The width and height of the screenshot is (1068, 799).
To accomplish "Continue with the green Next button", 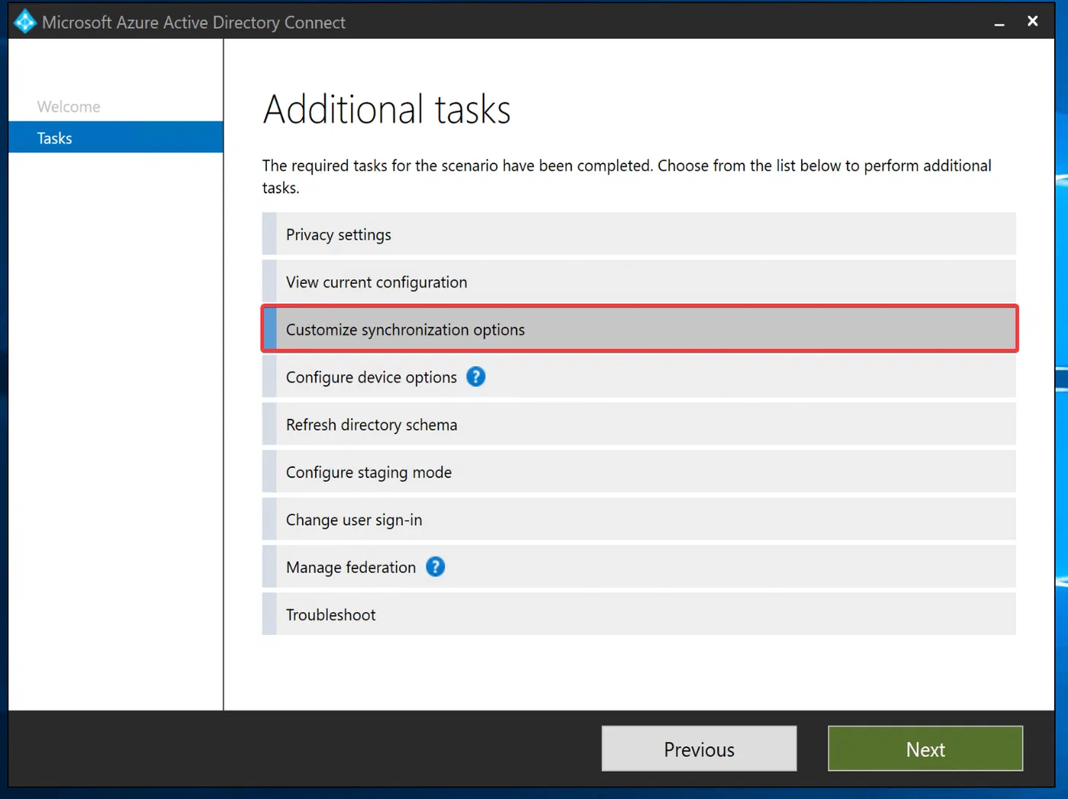I will [925, 749].
